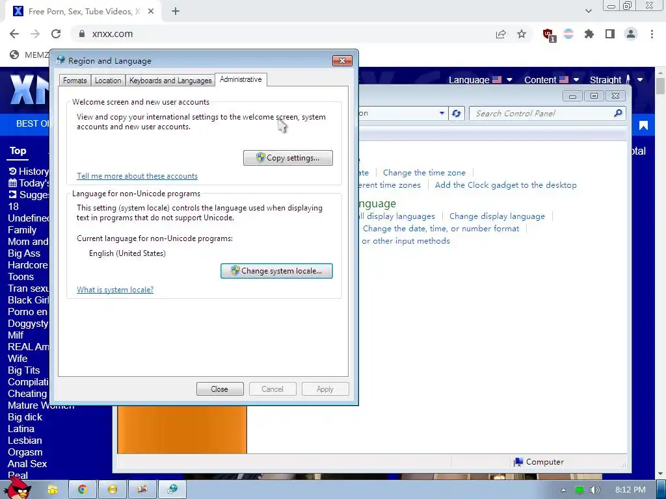Click the Show desktop strip

(661, 490)
